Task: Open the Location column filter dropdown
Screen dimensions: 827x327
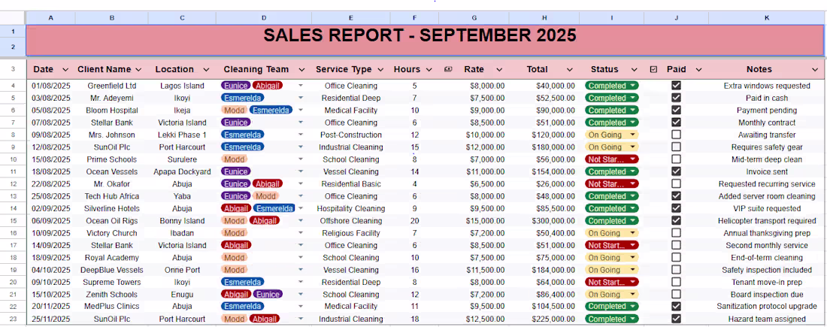Action: pyautogui.click(x=206, y=70)
